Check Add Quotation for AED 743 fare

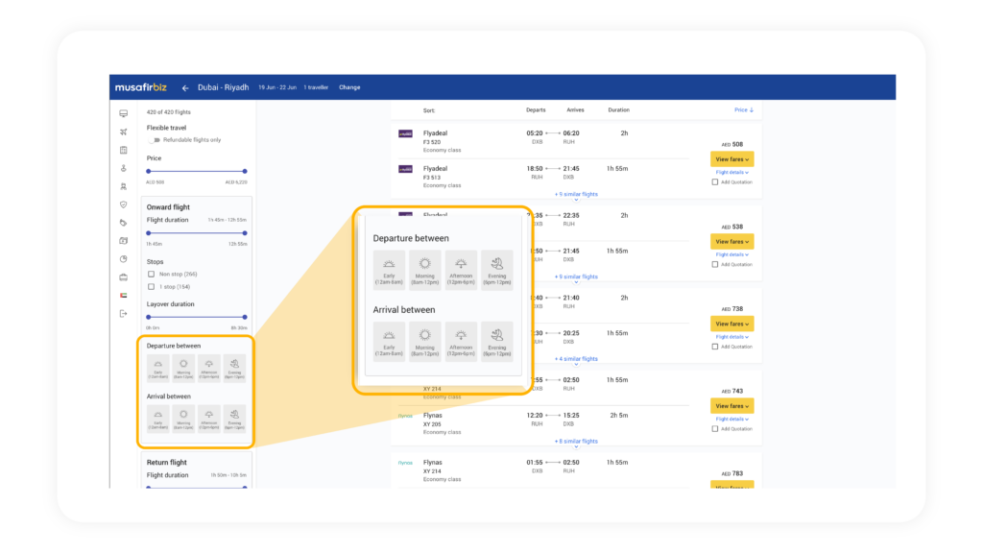[x=714, y=429]
